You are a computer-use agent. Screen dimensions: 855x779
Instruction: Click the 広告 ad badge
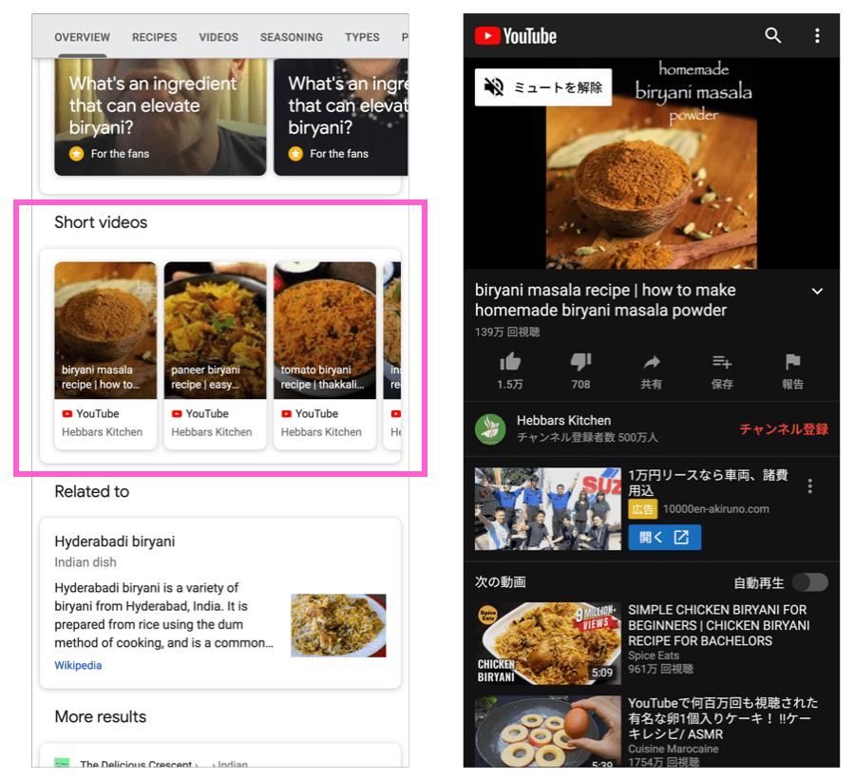[x=642, y=509]
